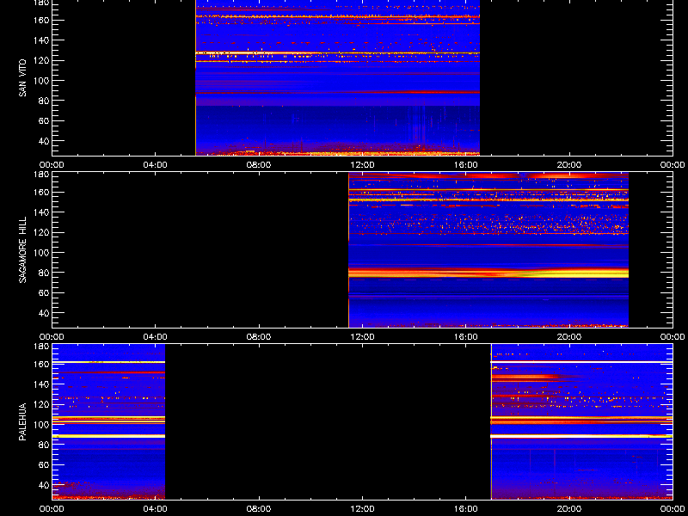Select the Palehua spectrogram segment starting near 17:00
The height and width of the screenshot is (516, 688).
click(x=581, y=421)
